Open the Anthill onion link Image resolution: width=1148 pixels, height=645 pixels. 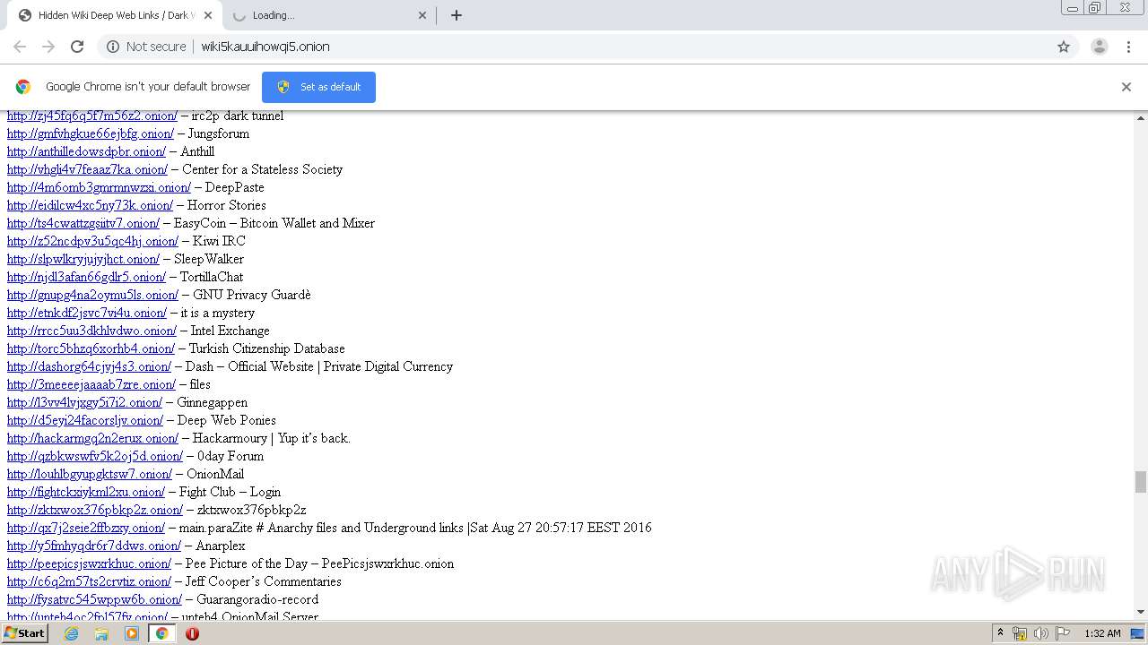pyautogui.click(x=86, y=151)
